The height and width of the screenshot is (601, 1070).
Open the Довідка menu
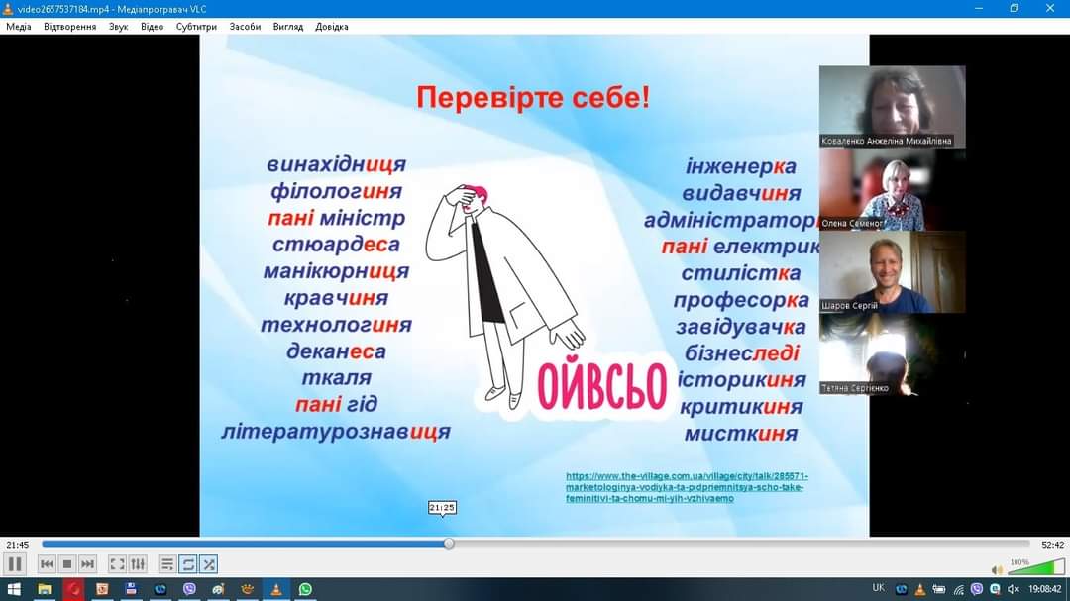332,27
